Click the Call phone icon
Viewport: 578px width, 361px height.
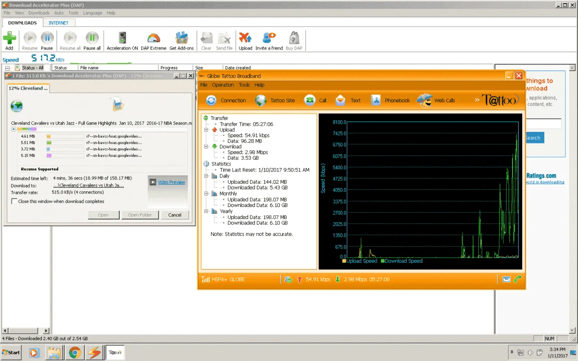[310, 100]
